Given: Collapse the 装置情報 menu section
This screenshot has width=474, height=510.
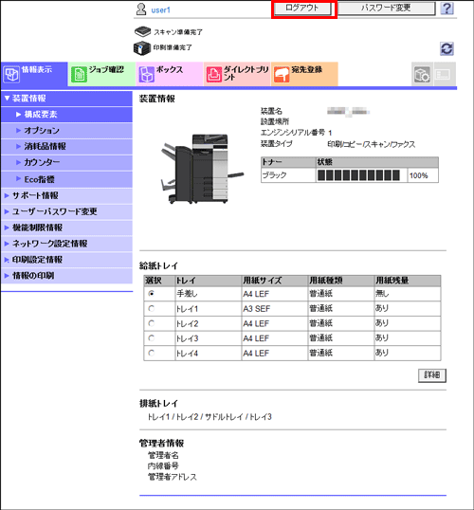Looking at the screenshot, I should click(x=66, y=99).
